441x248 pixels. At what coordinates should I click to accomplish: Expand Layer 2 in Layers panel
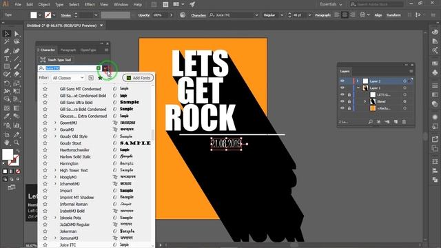click(x=358, y=81)
